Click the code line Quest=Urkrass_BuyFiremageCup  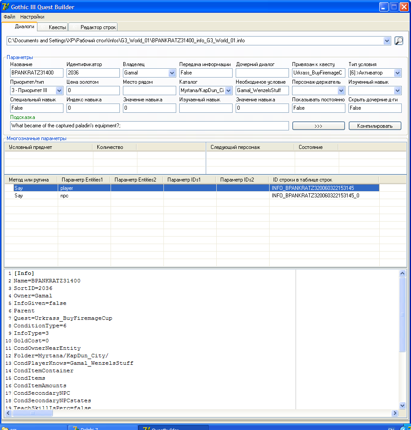click(63, 318)
